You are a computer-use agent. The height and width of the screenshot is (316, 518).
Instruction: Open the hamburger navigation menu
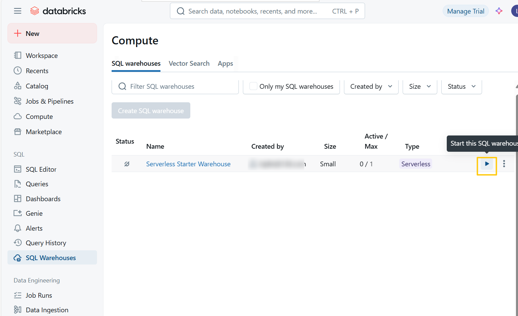click(x=18, y=11)
